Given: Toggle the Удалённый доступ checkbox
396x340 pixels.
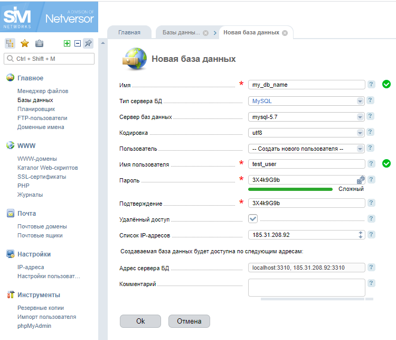Looking at the screenshot, I should point(253,219).
